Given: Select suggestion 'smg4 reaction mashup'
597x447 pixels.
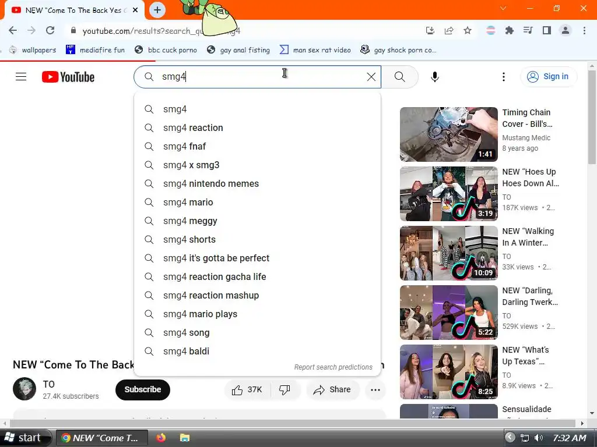Looking at the screenshot, I should coord(257,295).
